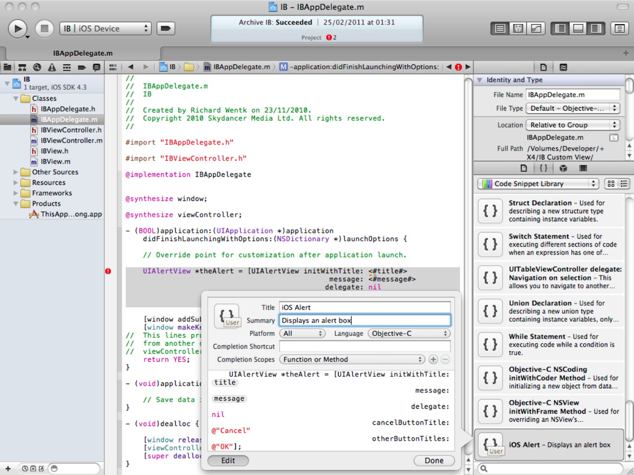Go forward in editor history
634x475 pixels.
(x=145, y=67)
